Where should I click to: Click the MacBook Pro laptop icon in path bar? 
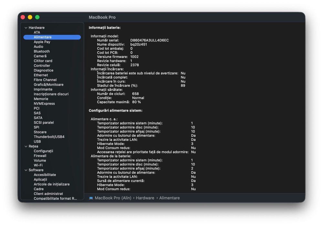pyautogui.click(x=91, y=198)
